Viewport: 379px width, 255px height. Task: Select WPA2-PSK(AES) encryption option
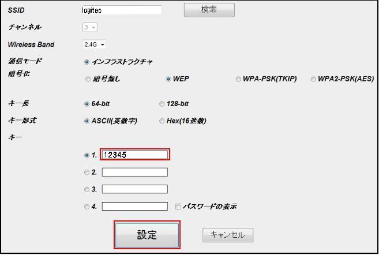pos(313,79)
